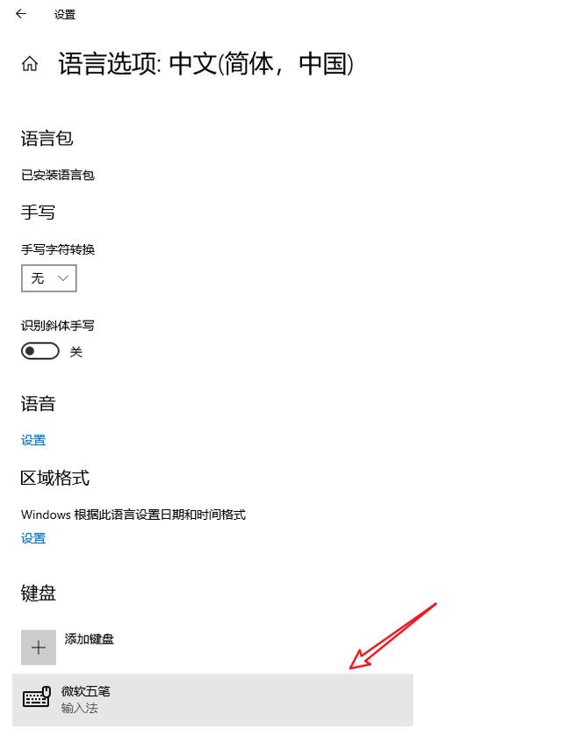Viewport: 562px width, 742px height.
Task: Select the keyboard icon for 微软五笔
Action: 36,697
